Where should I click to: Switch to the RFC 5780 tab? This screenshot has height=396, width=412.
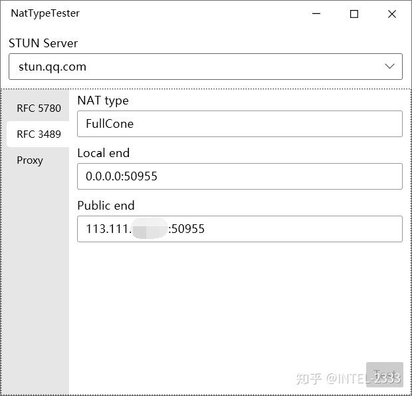click(x=39, y=108)
